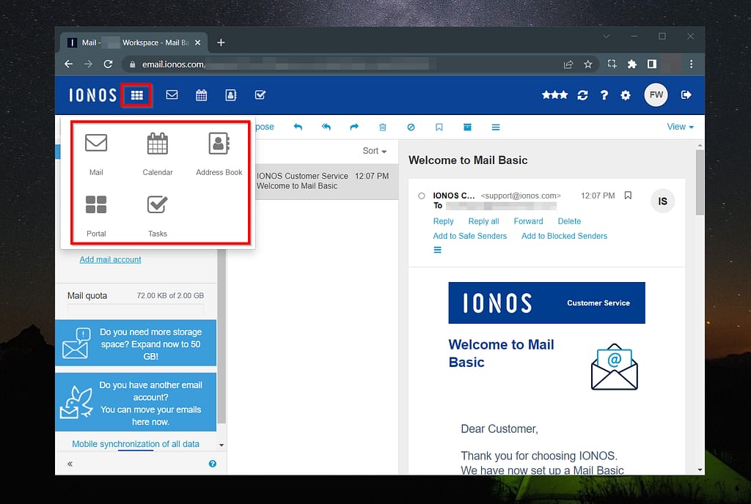Switch to the Mail Workspace browser tab
This screenshot has height=504, width=751.
click(133, 42)
